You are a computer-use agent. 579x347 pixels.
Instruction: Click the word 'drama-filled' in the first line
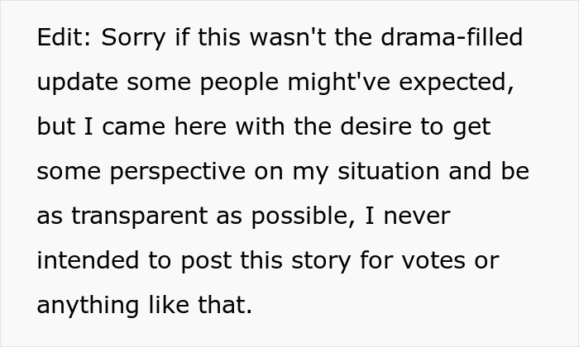452,37
